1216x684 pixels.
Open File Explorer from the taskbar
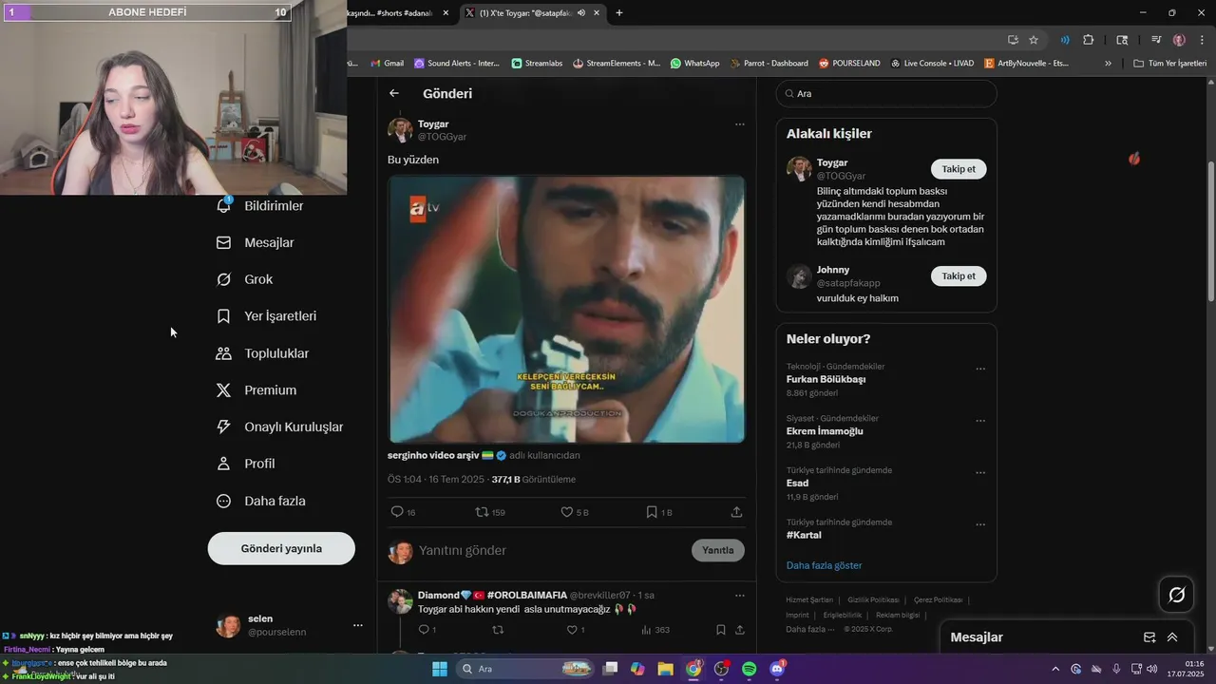665,669
